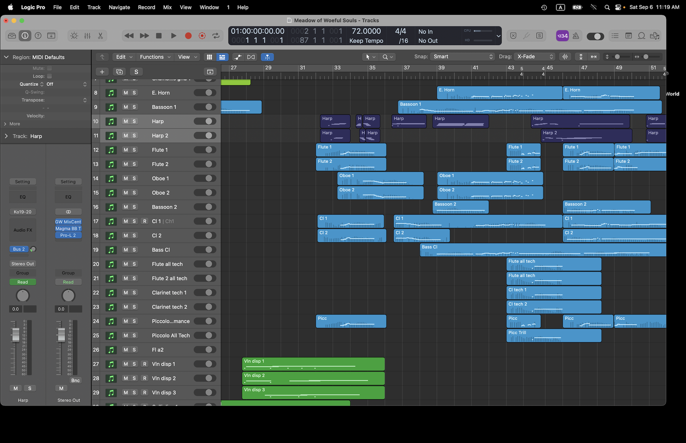Open Scissors editors button in toolbar

click(101, 36)
